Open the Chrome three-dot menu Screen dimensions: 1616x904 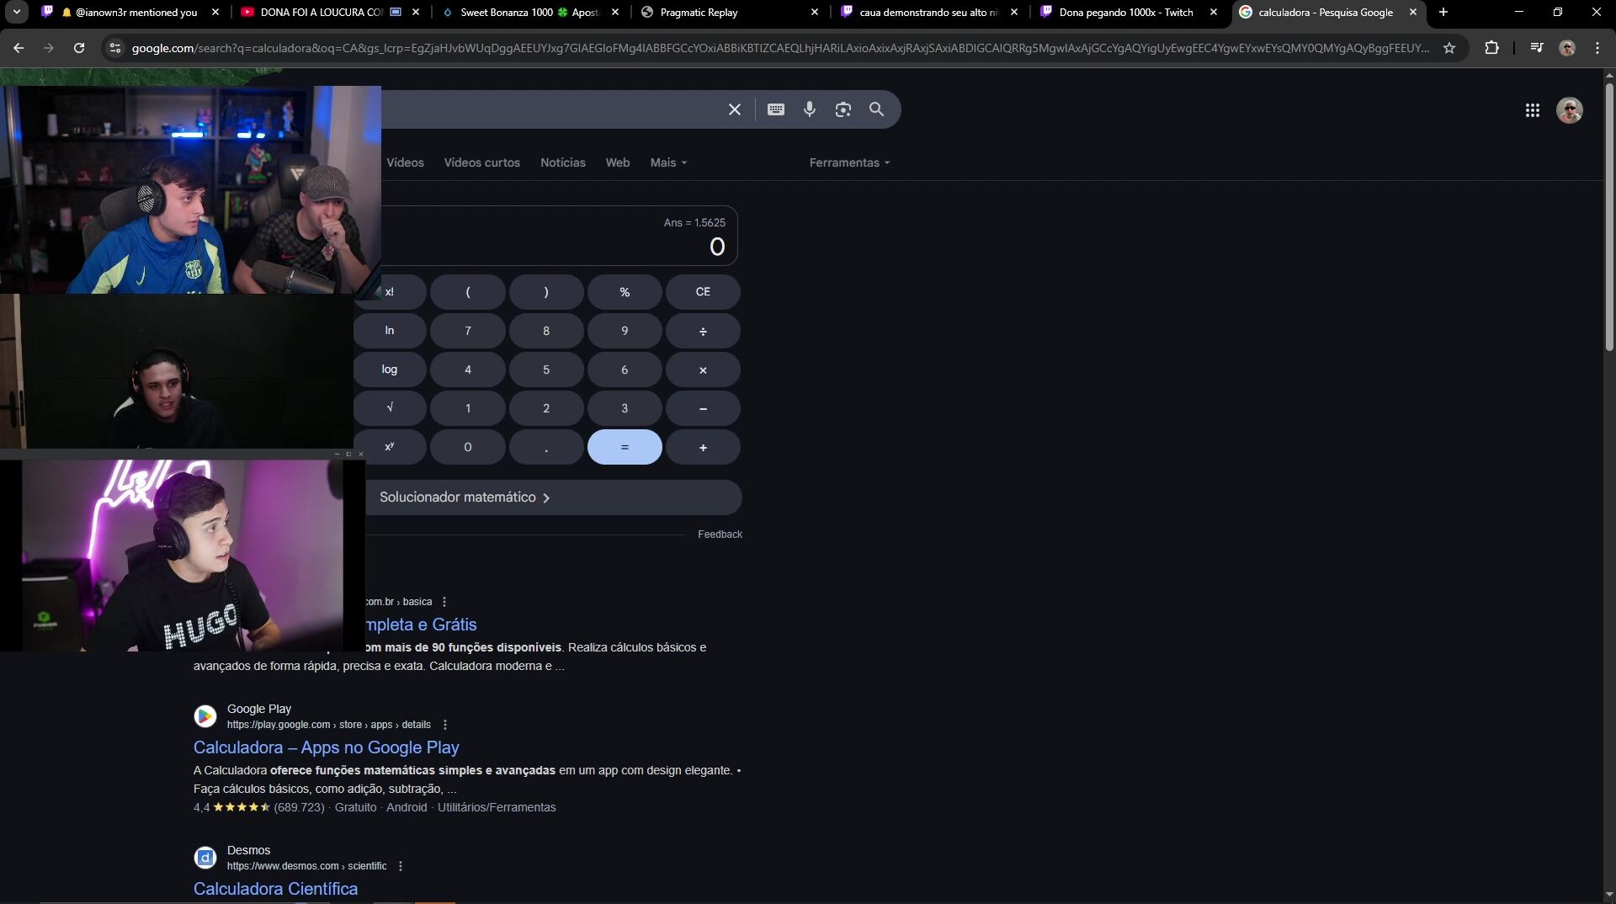click(1597, 48)
